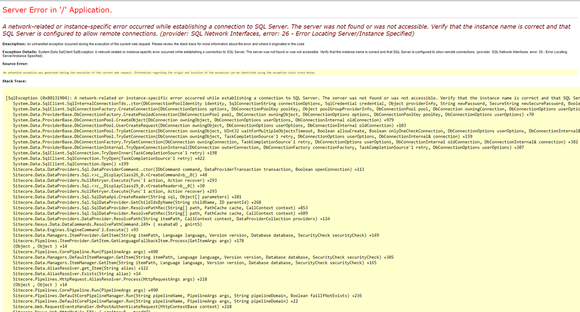Image resolution: width=580 pixels, height=312 pixels.
Task: Click the SqlDataApi.CreateReader +281 line
Action: (x=127, y=197)
